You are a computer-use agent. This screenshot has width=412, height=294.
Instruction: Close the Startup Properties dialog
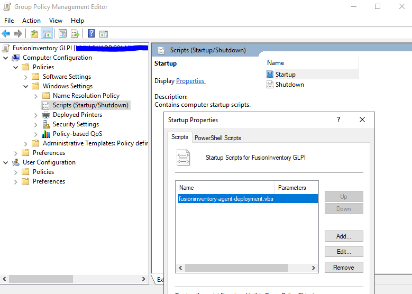coord(362,120)
